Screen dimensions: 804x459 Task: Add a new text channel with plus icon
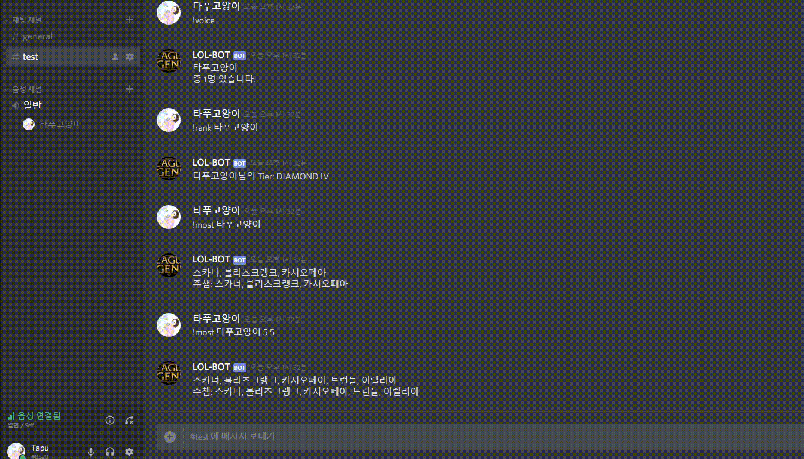[129, 20]
